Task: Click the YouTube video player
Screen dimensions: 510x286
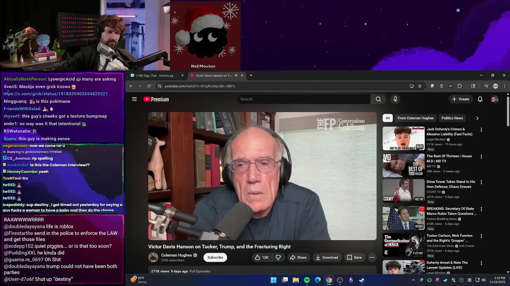Action: (262, 176)
